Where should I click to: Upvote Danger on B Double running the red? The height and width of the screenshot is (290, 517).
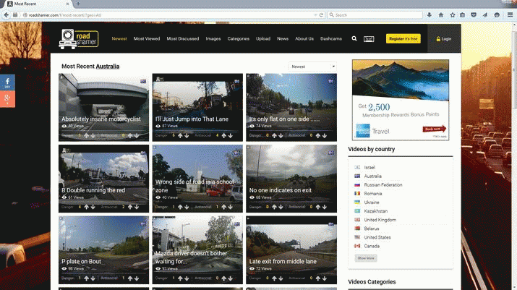[x=86, y=207]
